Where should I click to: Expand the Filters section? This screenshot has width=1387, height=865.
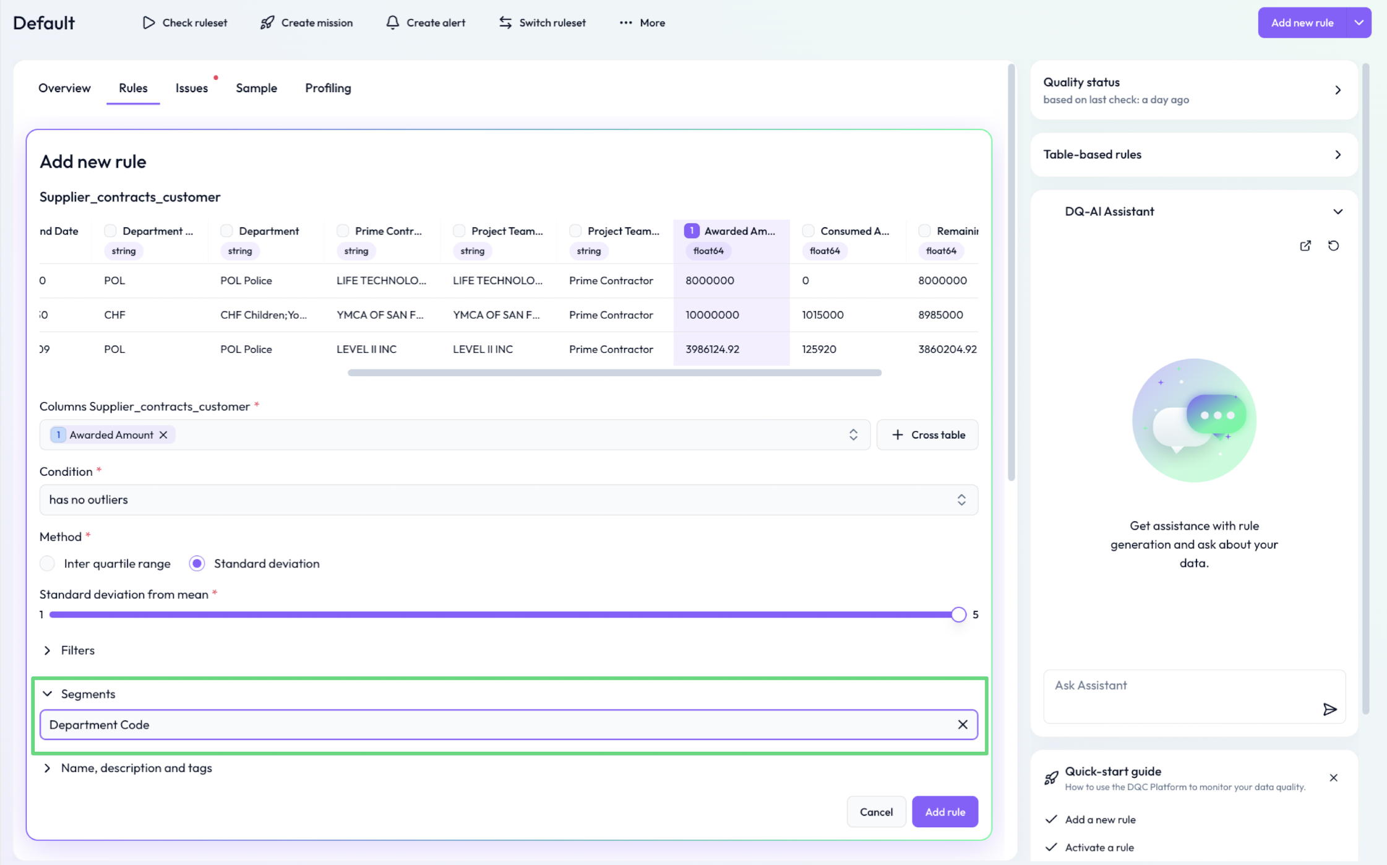48,650
